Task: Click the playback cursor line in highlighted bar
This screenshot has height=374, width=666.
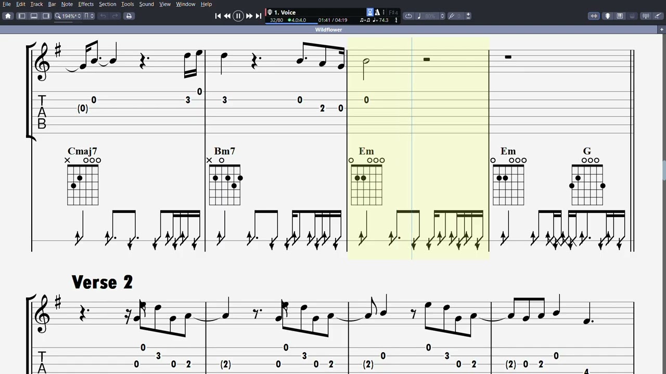Action: coord(412,148)
